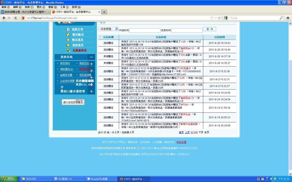Screen dimensions: 292x182
Task: Reload the page with the refresh icon
Action: tap(219, 18)
